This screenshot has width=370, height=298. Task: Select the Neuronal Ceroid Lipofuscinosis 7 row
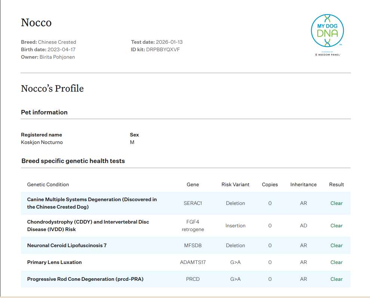pos(67,245)
